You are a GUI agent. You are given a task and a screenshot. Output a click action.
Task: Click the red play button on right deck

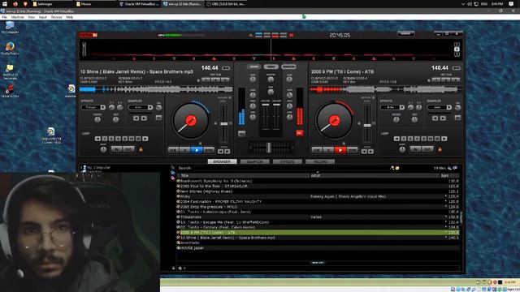click(340, 150)
